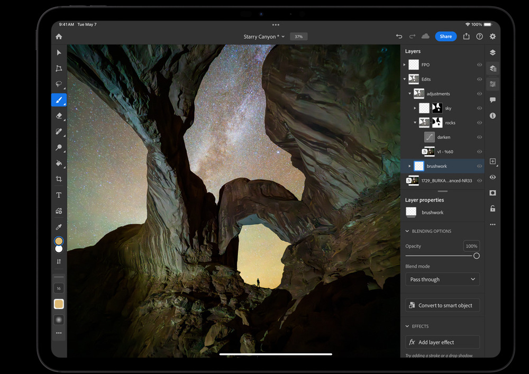This screenshot has height=374, width=529.
Task: Swap foreground and background colors
Action: 59,261
